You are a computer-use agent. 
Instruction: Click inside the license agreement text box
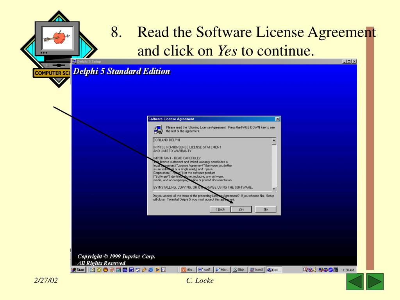coord(212,164)
